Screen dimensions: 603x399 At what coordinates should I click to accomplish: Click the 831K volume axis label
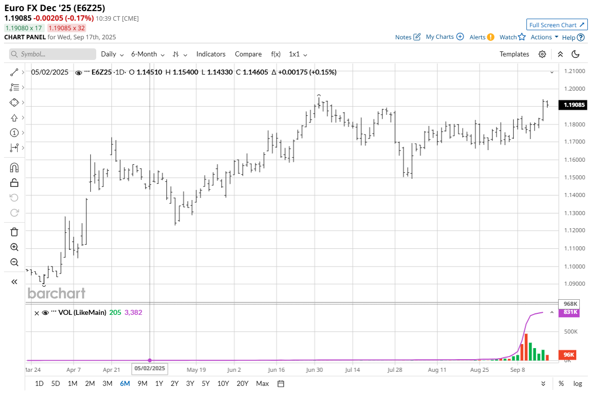point(569,312)
